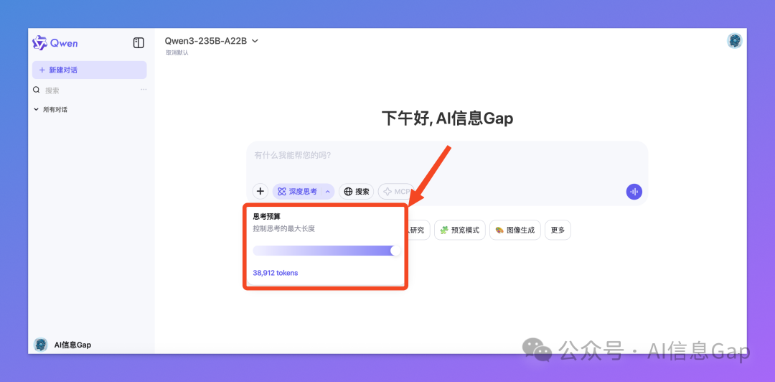Toggle 深度思考 deep thinking mode

click(x=297, y=192)
